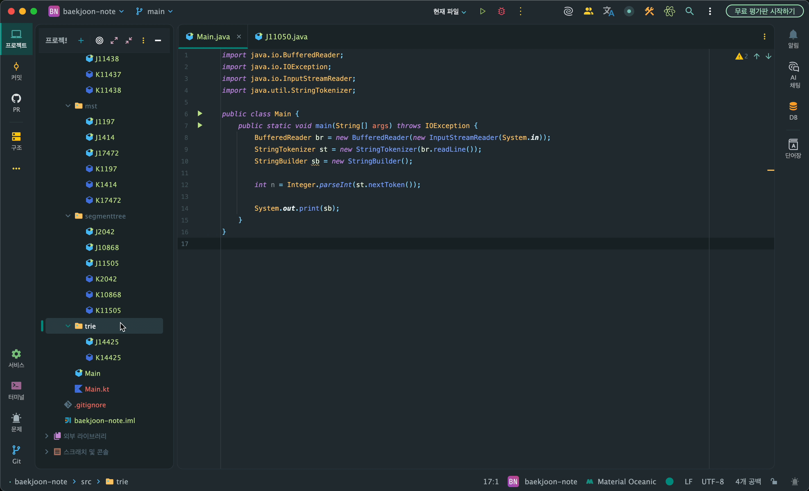Toggle read-only lock icon in status bar
This screenshot has height=491, width=809.
(x=774, y=481)
